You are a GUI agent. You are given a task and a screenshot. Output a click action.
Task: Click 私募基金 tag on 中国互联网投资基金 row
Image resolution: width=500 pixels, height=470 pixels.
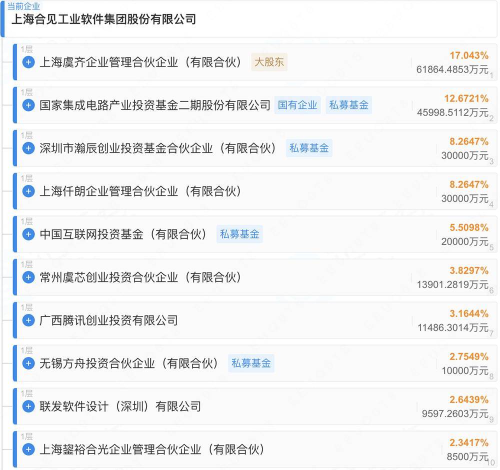tap(239, 234)
